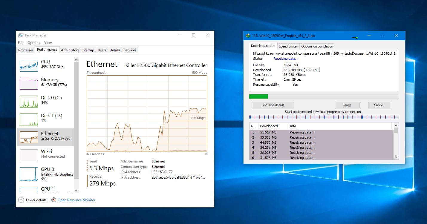Switch to the Processes tab
This screenshot has width=427, height=224.
(26, 50)
